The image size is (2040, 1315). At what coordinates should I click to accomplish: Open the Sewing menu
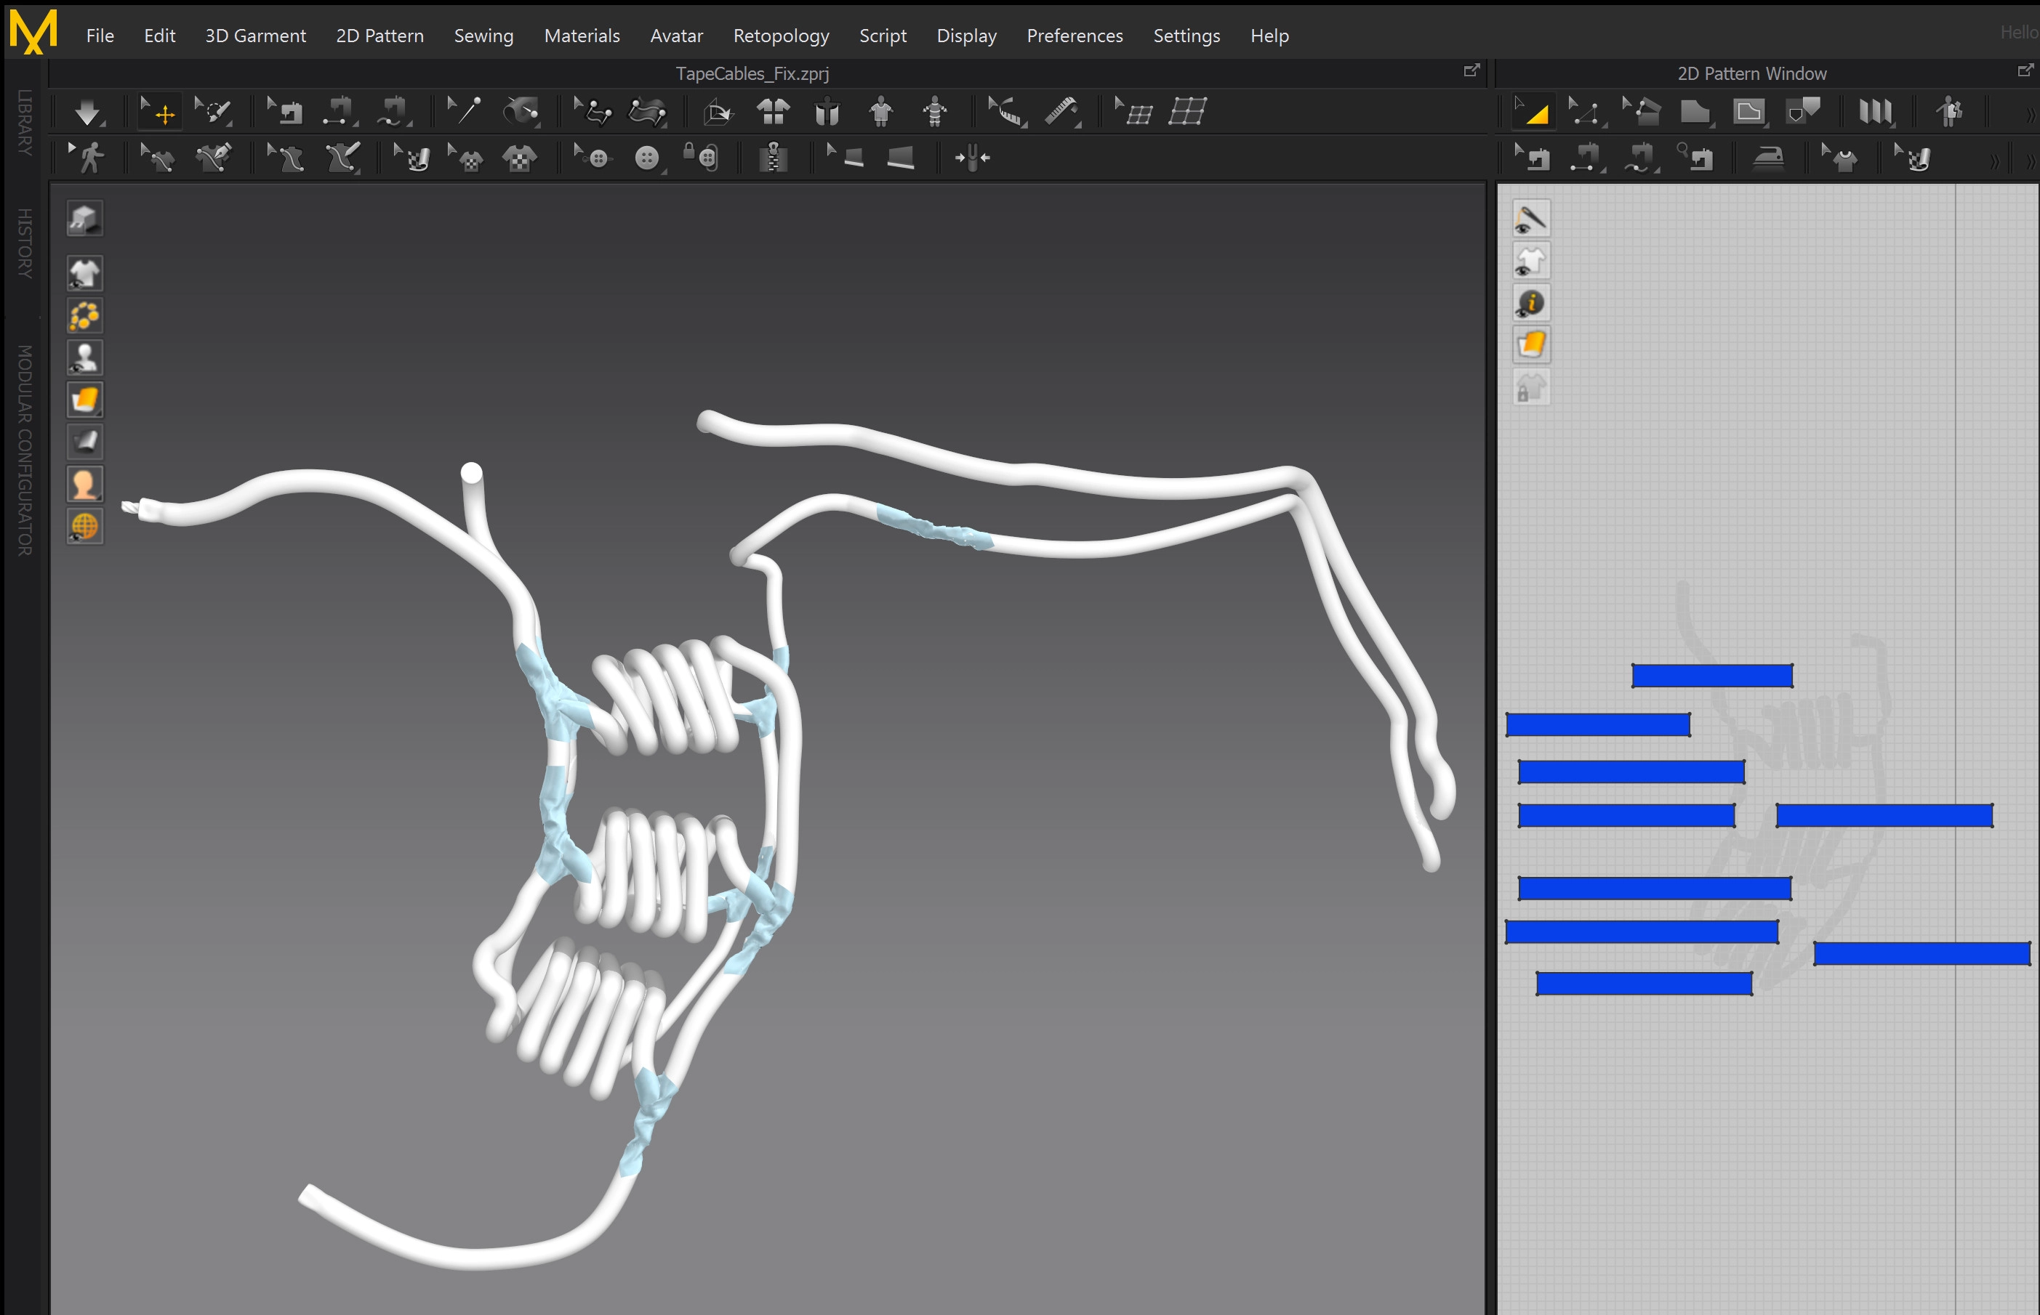[483, 36]
